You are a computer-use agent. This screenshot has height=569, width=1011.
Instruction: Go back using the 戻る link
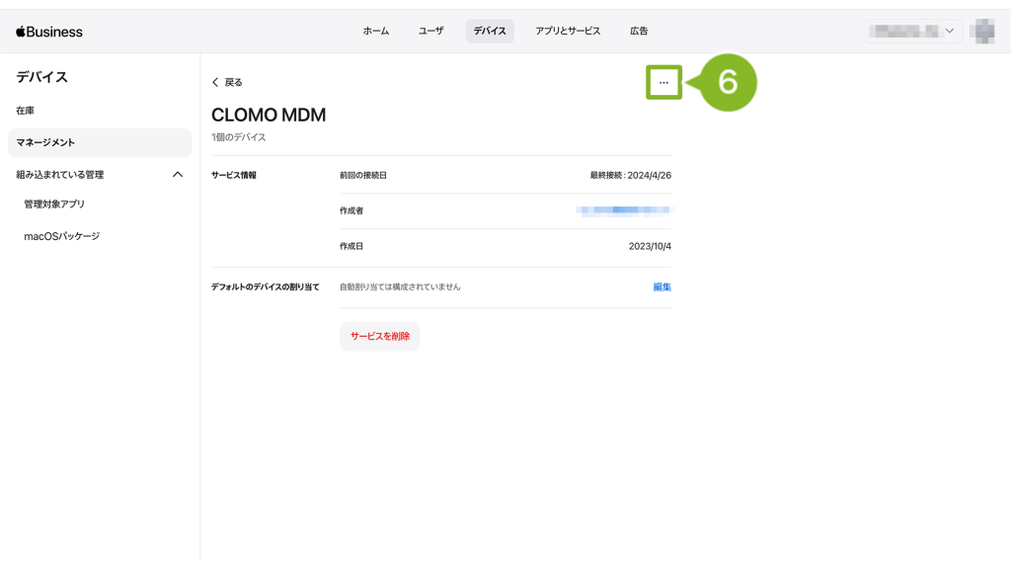point(227,83)
